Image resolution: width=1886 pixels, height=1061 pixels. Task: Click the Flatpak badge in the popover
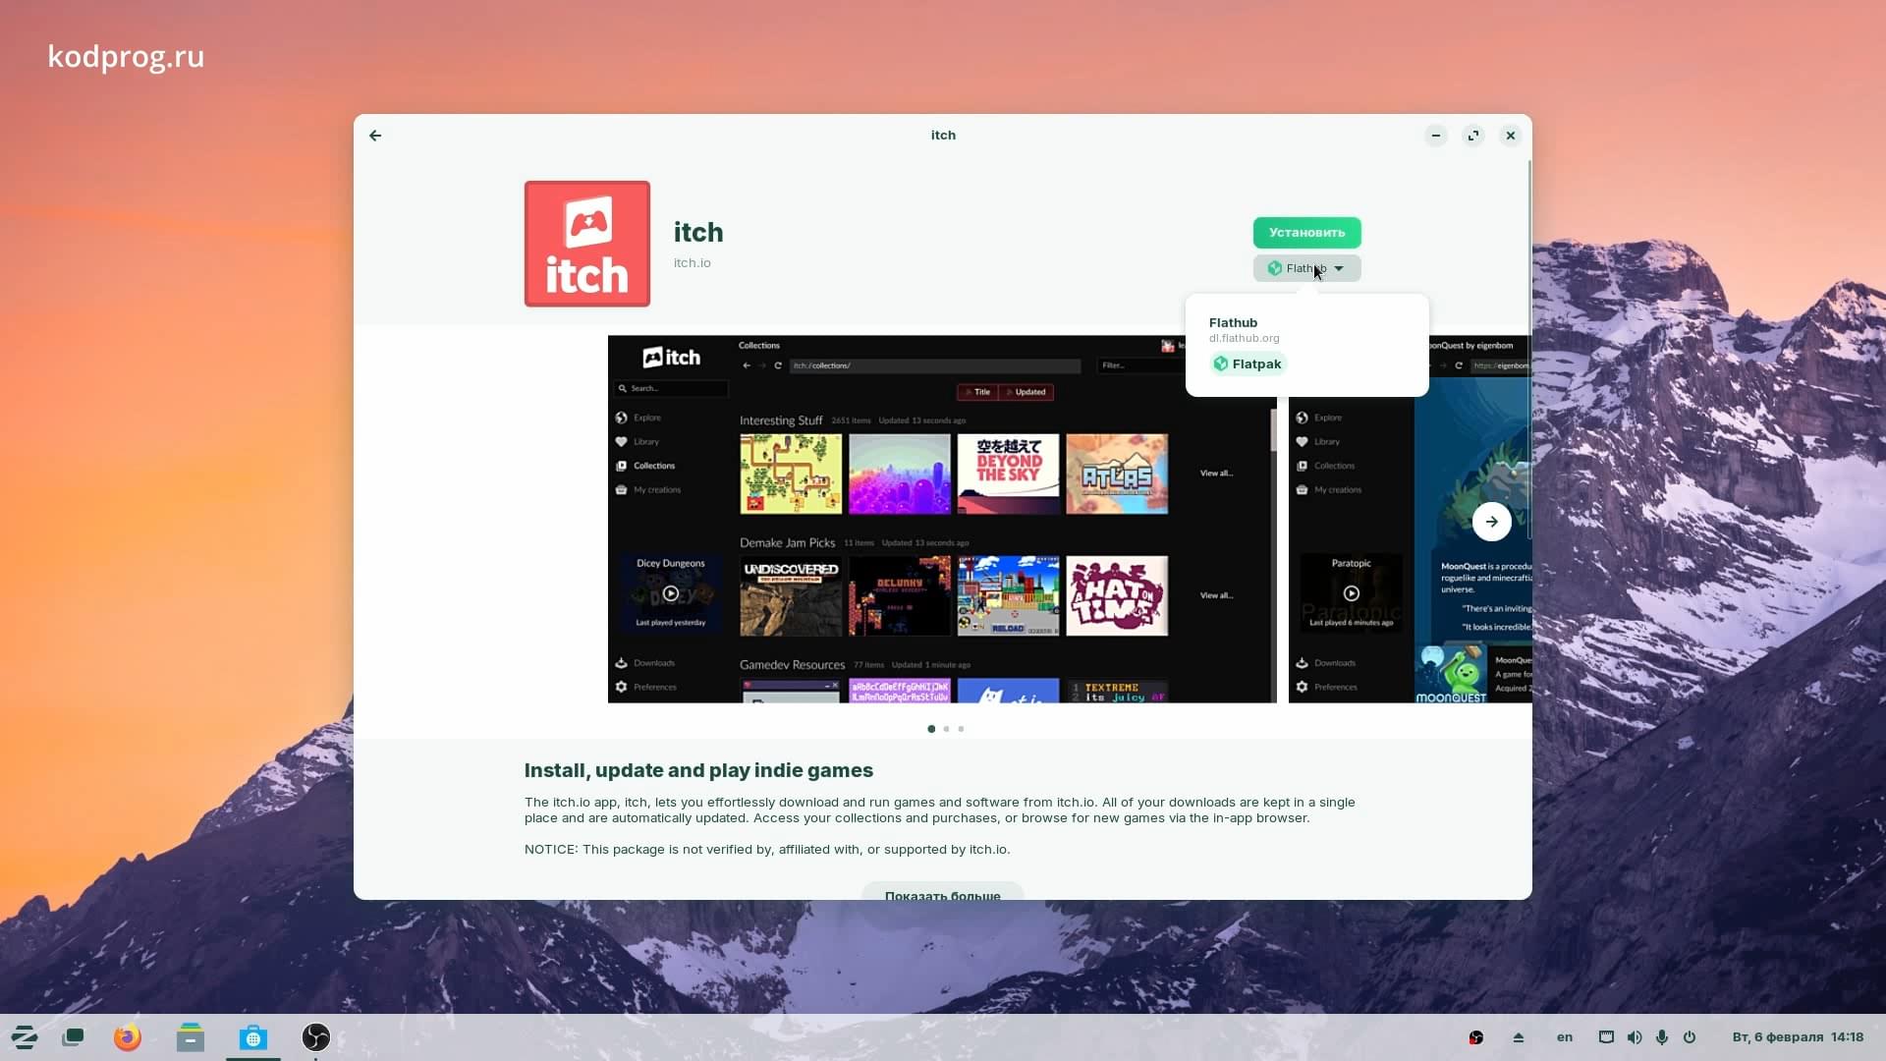click(x=1248, y=364)
